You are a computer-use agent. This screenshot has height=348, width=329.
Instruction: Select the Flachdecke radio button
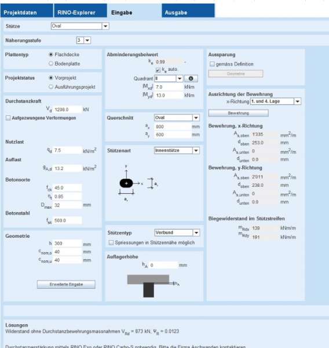pyautogui.click(x=51, y=55)
